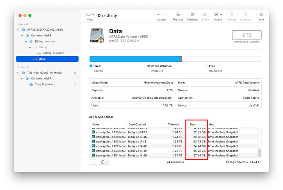283x190 pixels.
Task: Open the snapshot actions ellipsis dropdown
Action: tap(104, 162)
